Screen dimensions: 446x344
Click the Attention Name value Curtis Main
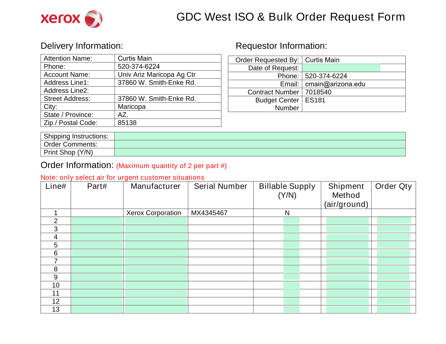click(135, 58)
